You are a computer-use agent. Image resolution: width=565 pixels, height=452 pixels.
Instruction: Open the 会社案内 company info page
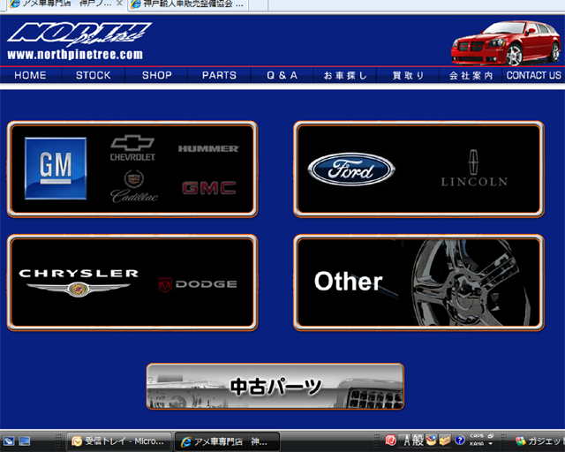(471, 75)
